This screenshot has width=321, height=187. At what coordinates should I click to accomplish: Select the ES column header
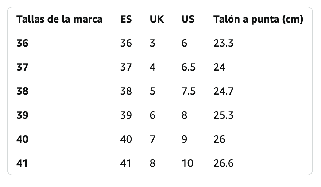[126, 19]
